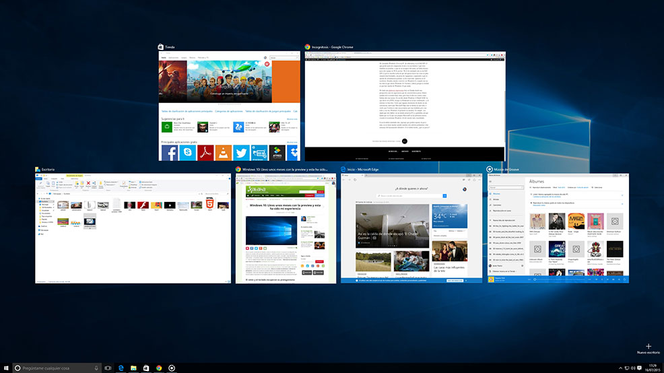The image size is (664, 373).
Task: Click the Adobe Reader tile in Tienda
Action: (x=205, y=153)
